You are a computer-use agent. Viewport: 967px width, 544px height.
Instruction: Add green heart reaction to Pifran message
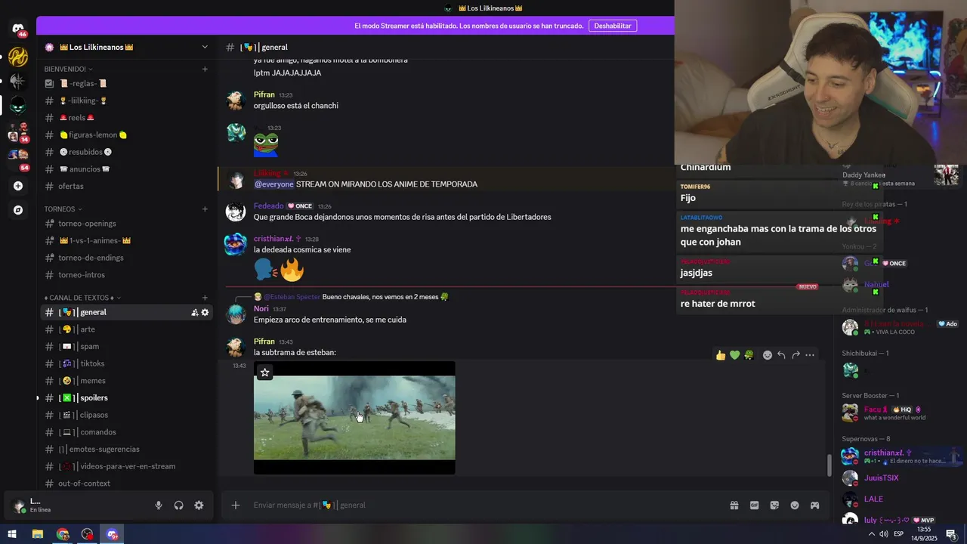coord(734,355)
